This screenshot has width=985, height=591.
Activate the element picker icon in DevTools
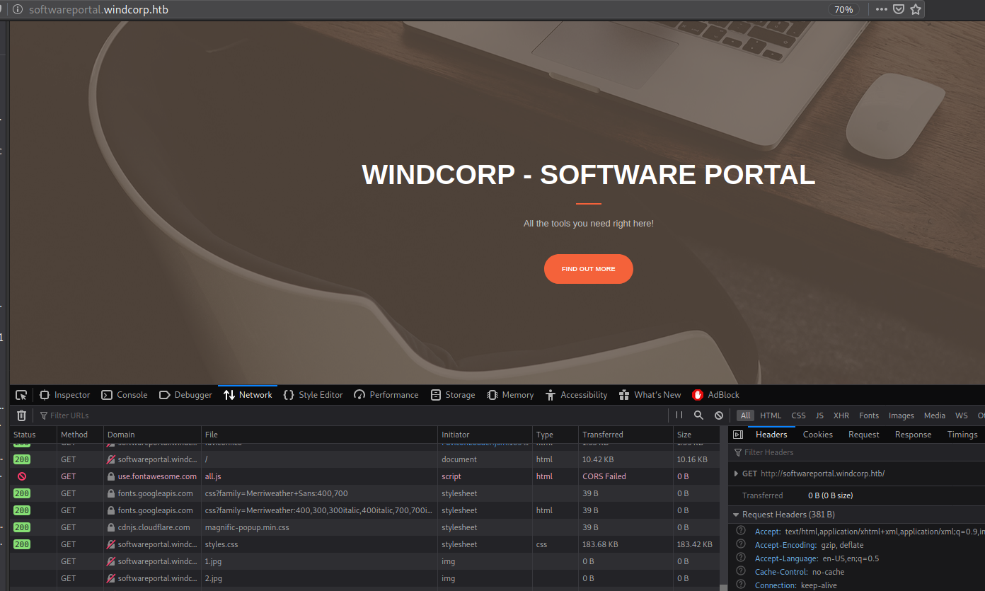pyautogui.click(x=21, y=395)
